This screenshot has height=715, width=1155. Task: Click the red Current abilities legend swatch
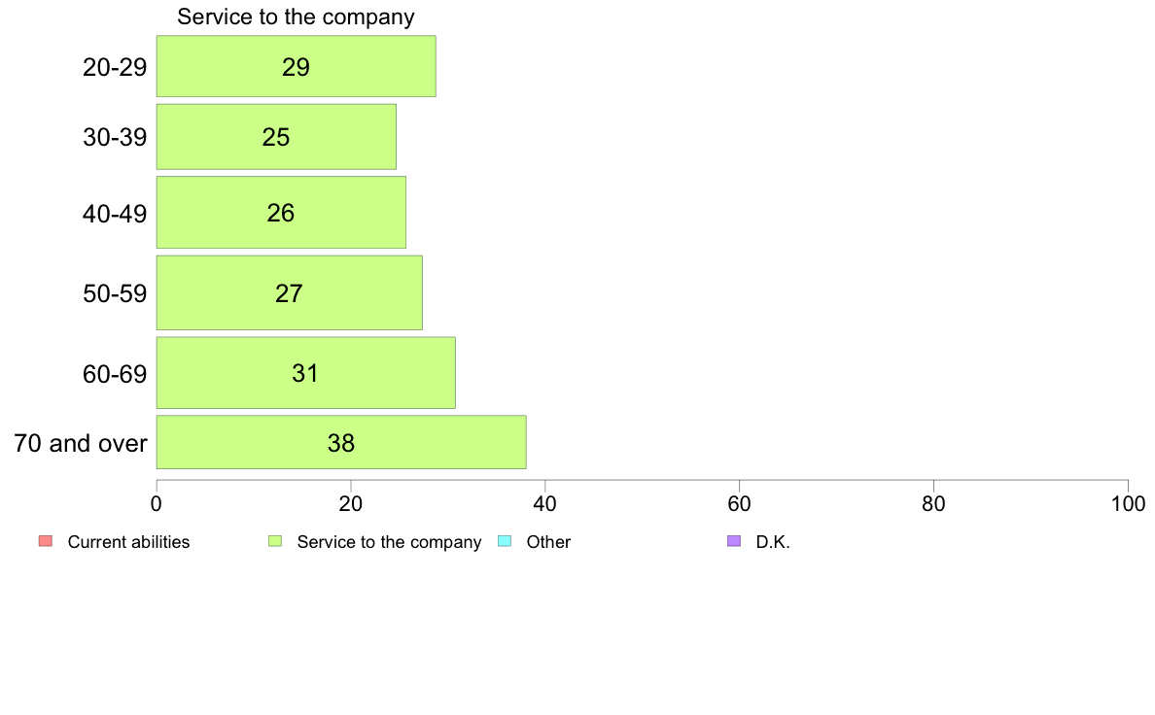click(46, 541)
